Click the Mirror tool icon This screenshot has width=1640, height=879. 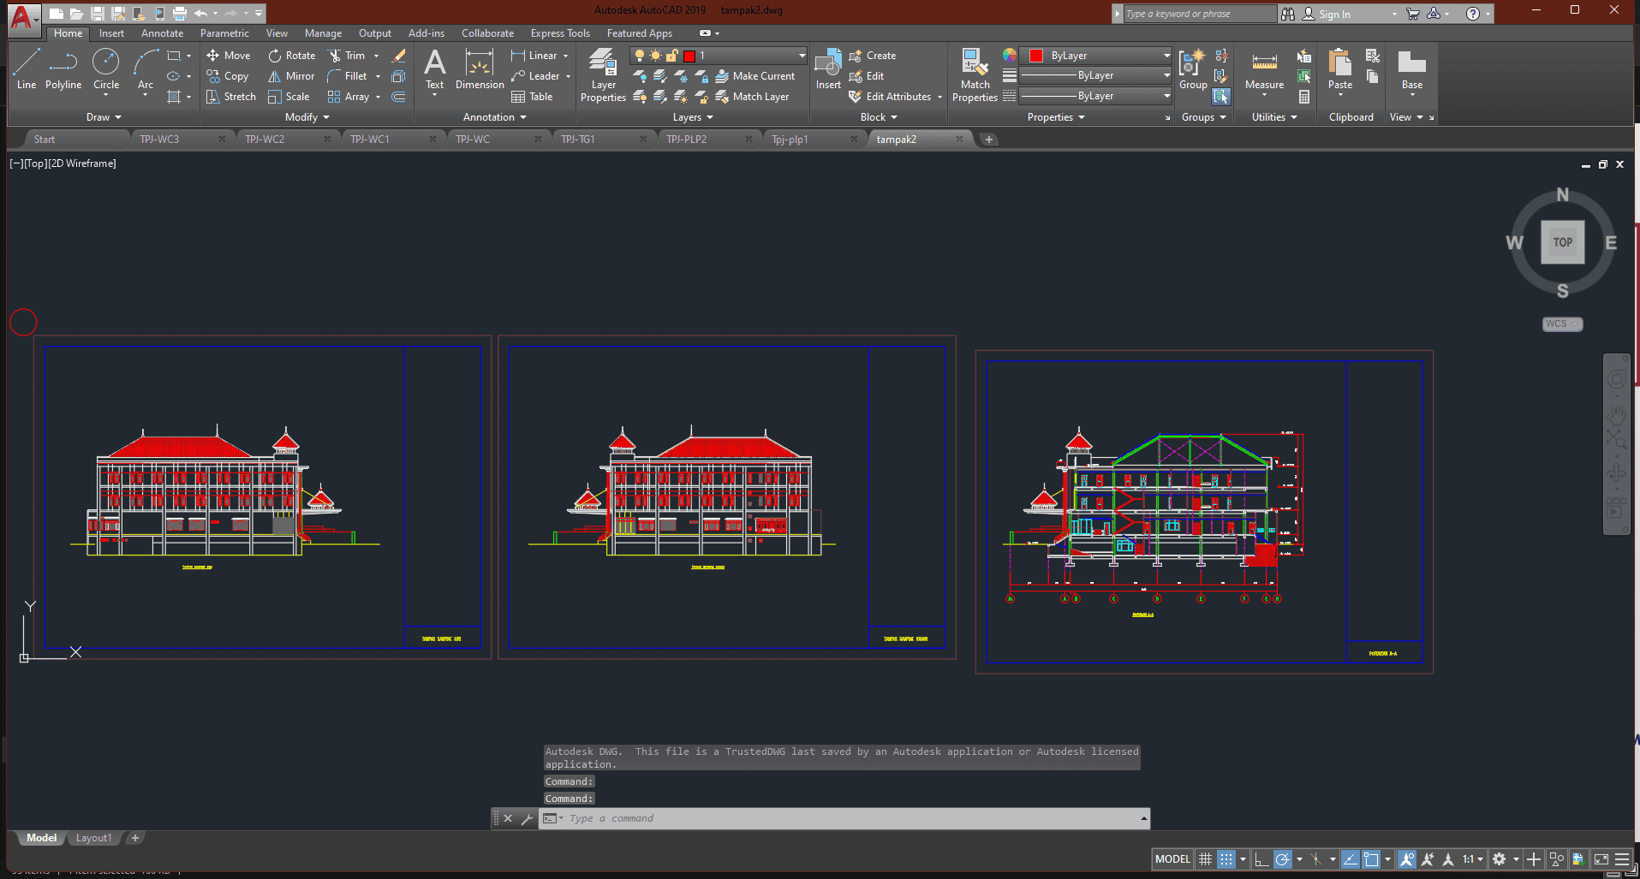[x=275, y=76]
